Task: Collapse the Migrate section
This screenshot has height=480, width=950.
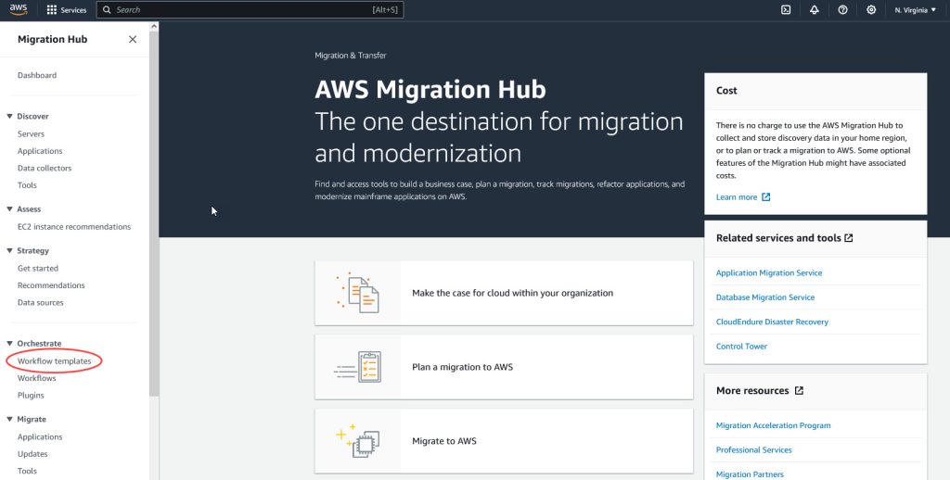Action: (9, 419)
